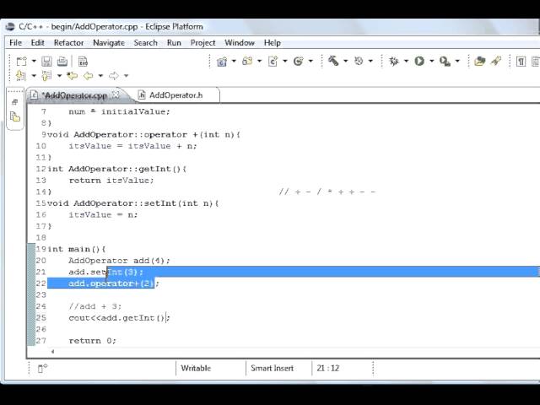Viewport: 540px width, 405px height.
Task: Click the line 'num = initialValue;'
Action: 119,111
